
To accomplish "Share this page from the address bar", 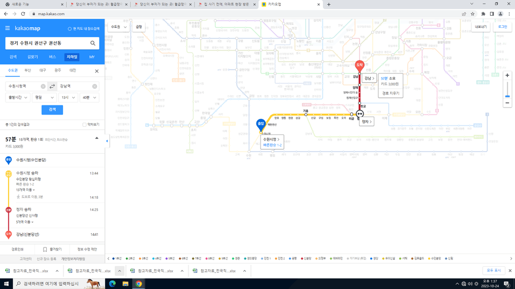I will pyautogui.click(x=464, y=14).
